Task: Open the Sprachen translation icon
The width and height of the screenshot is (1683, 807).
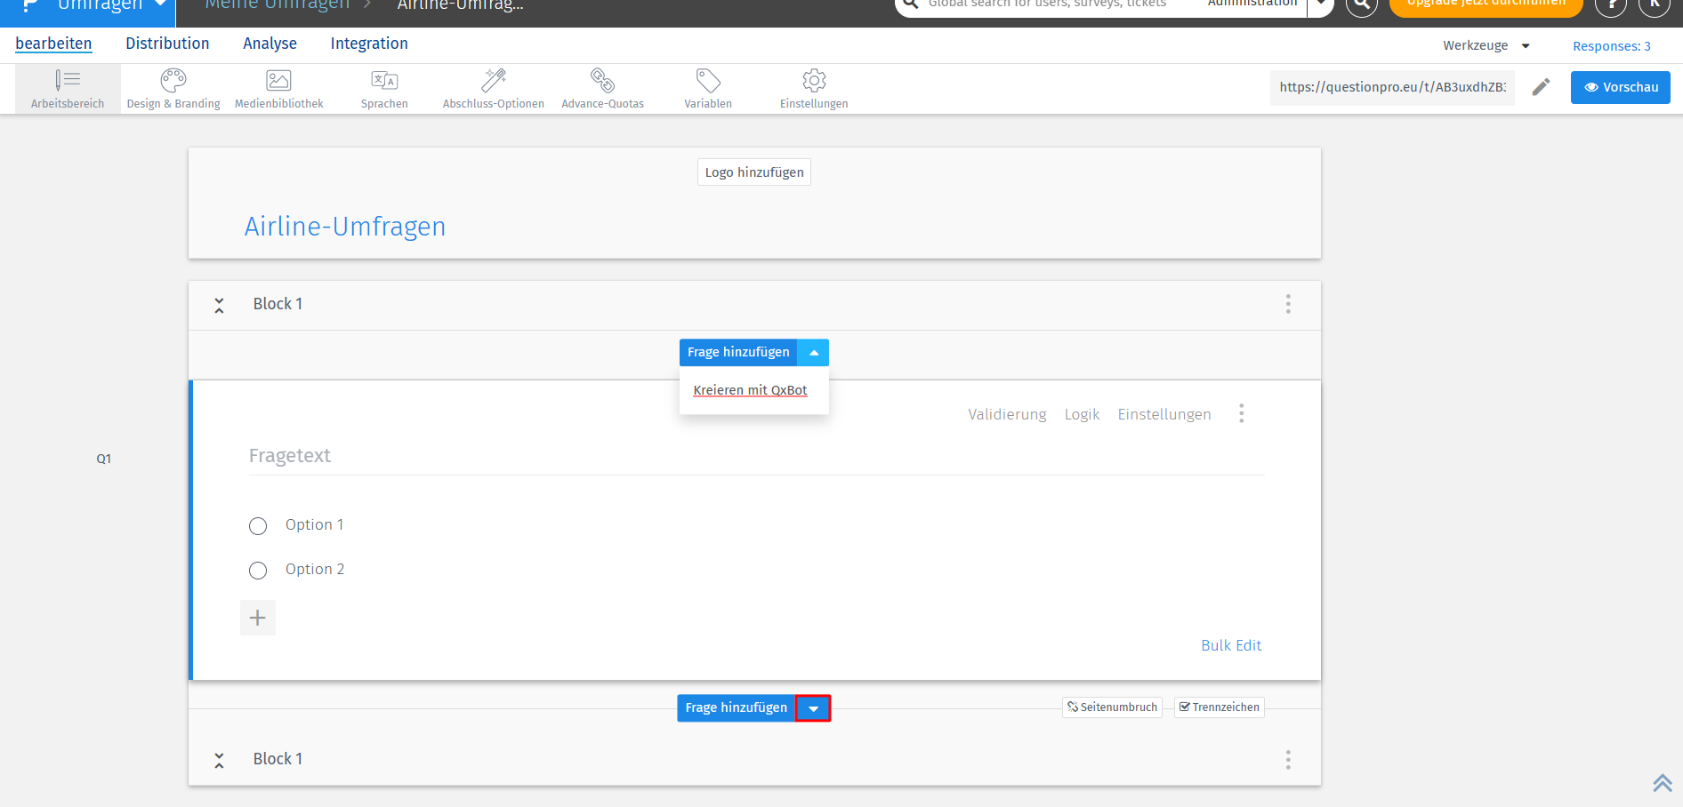Action: coord(384,81)
